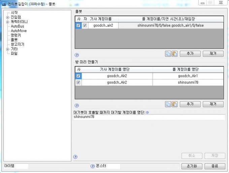
Task: Click the shinsunmi78 waiting account text field
Action: [149, 117]
